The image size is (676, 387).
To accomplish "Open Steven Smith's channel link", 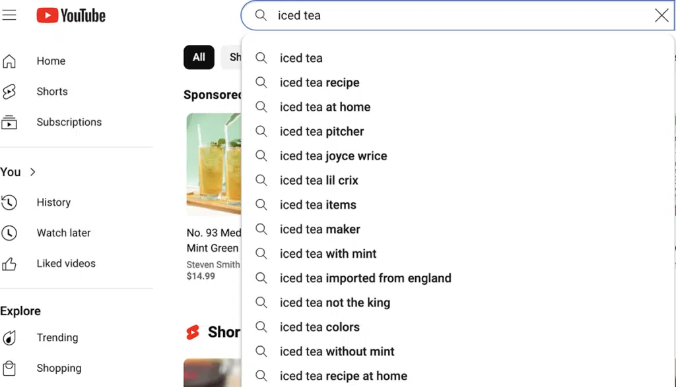I will pos(213,264).
